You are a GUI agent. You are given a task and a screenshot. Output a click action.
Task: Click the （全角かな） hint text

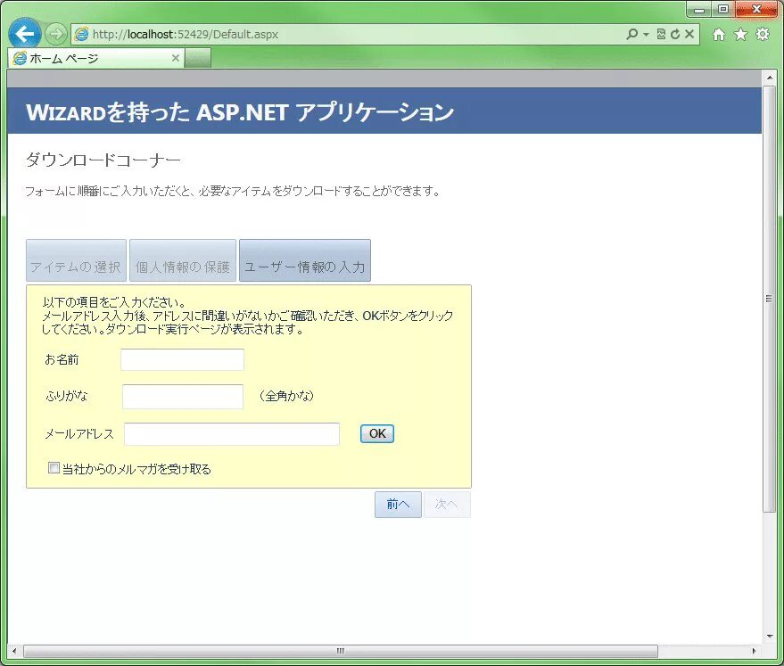click(286, 396)
